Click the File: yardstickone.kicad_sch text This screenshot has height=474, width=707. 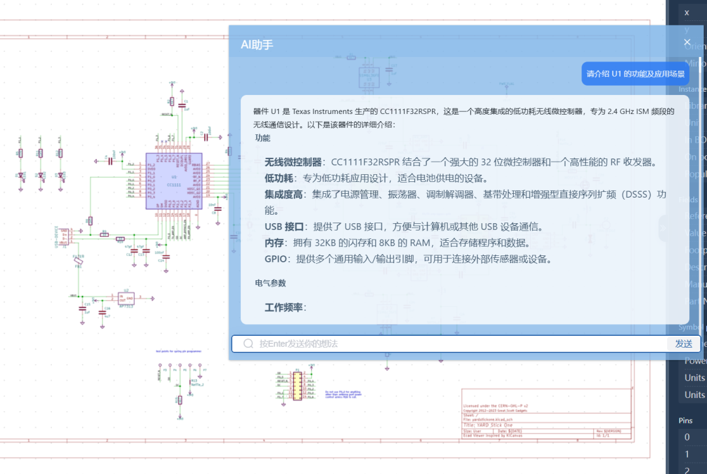tap(488, 420)
